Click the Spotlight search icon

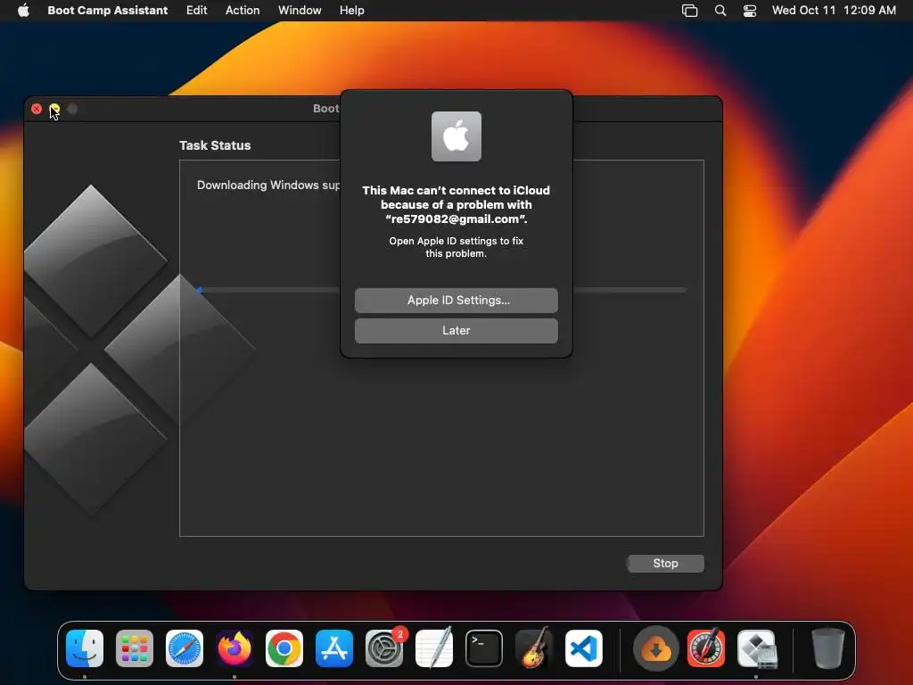tap(720, 11)
